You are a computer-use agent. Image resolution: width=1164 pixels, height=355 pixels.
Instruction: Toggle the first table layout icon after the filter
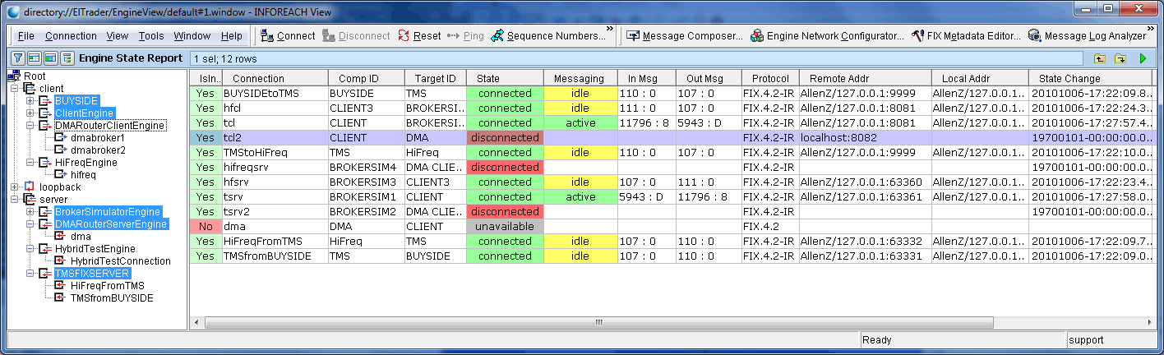tap(34, 58)
